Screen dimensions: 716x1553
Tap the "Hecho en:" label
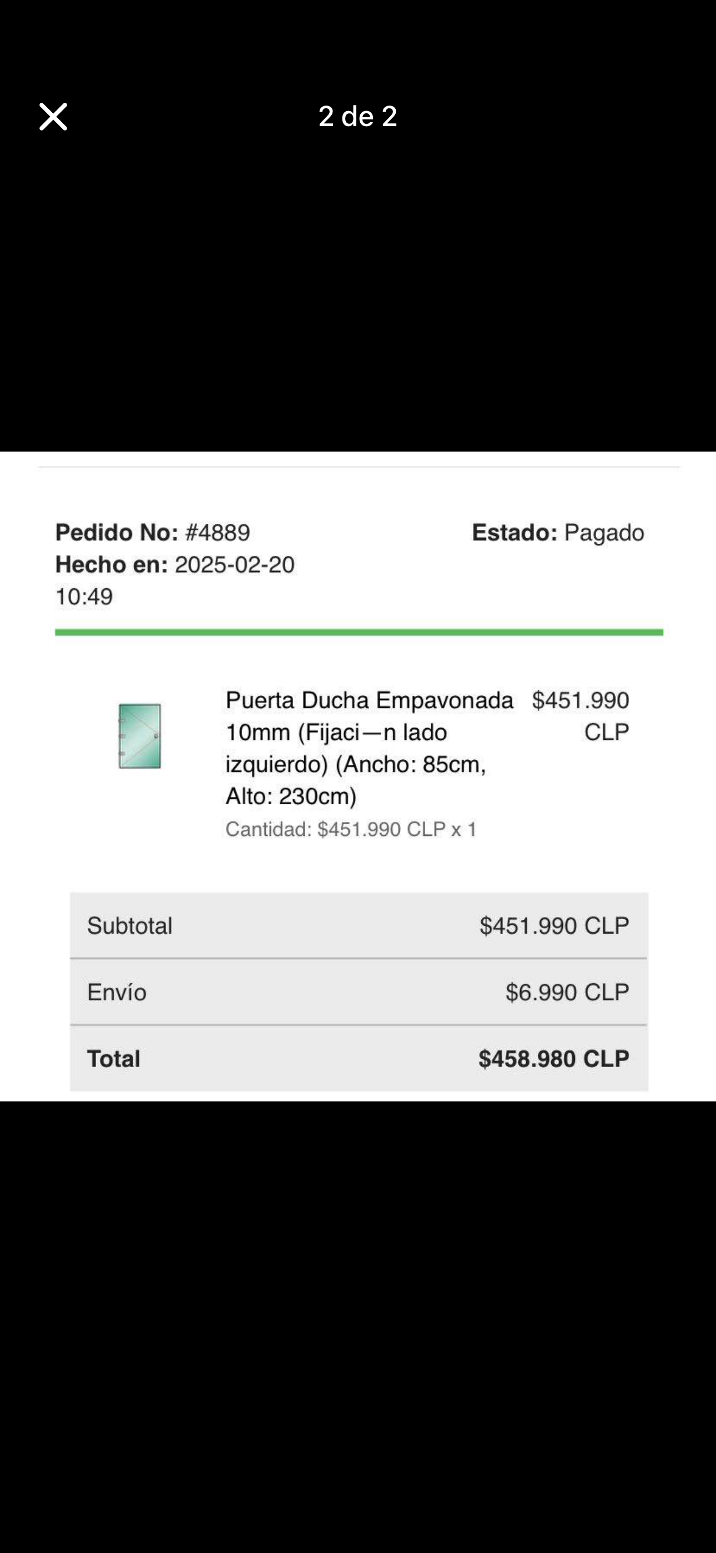pyautogui.click(x=112, y=565)
